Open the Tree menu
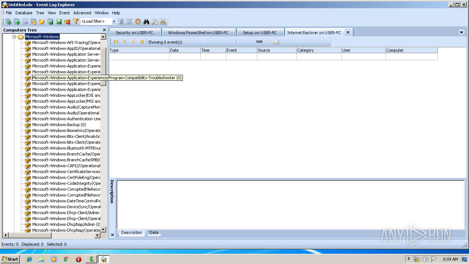Screen dimensions: 469x264 coord(40,13)
